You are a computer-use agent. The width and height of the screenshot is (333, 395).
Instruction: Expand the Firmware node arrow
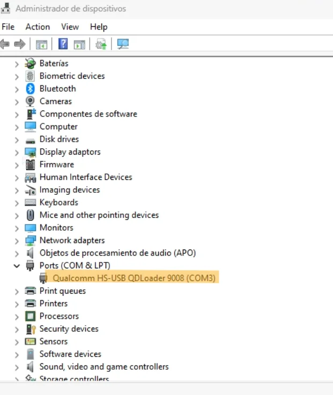click(17, 165)
